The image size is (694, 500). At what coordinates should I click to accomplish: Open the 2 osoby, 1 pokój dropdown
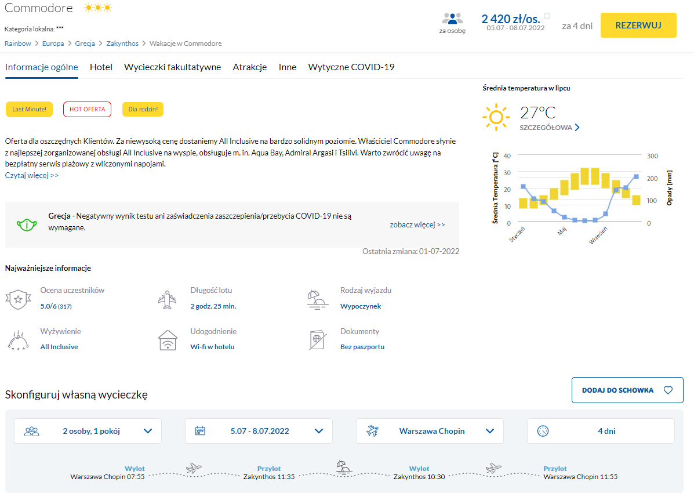pyautogui.click(x=88, y=431)
